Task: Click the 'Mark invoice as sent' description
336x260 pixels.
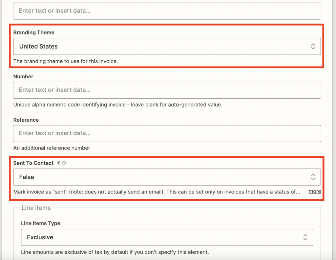Action: [x=157, y=192]
